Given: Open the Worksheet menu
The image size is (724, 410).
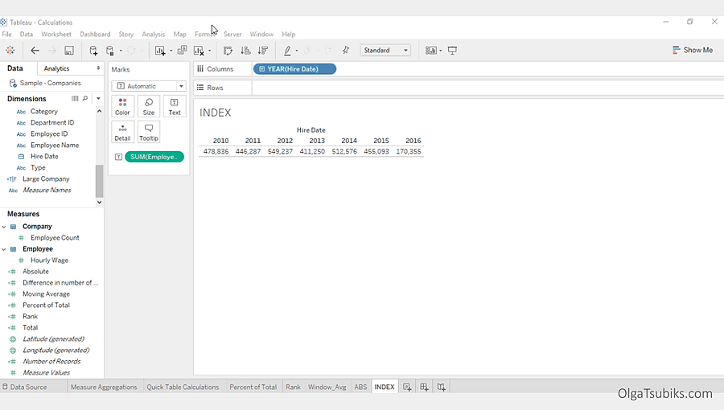Looking at the screenshot, I should (x=56, y=34).
